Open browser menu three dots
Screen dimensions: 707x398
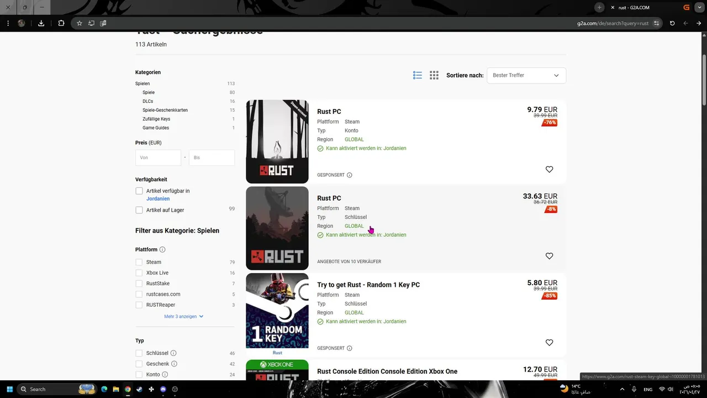[8, 23]
